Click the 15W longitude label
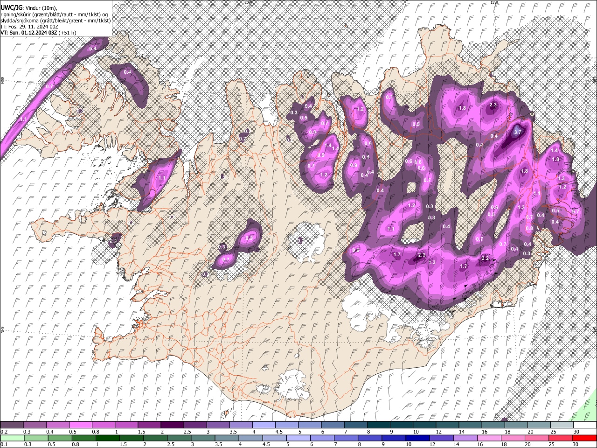Screen dimensions: 597x448 pyautogui.click(x=494, y=2)
